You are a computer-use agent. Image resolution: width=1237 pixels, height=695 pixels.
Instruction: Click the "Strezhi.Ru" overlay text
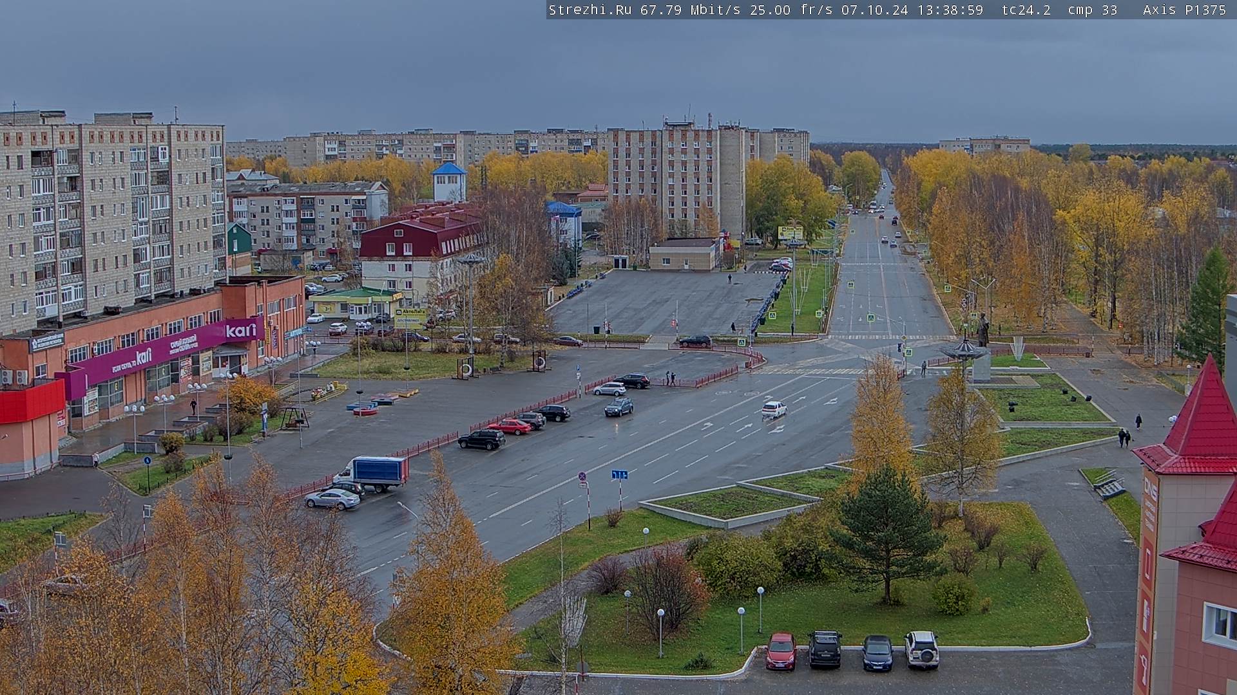(590, 10)
